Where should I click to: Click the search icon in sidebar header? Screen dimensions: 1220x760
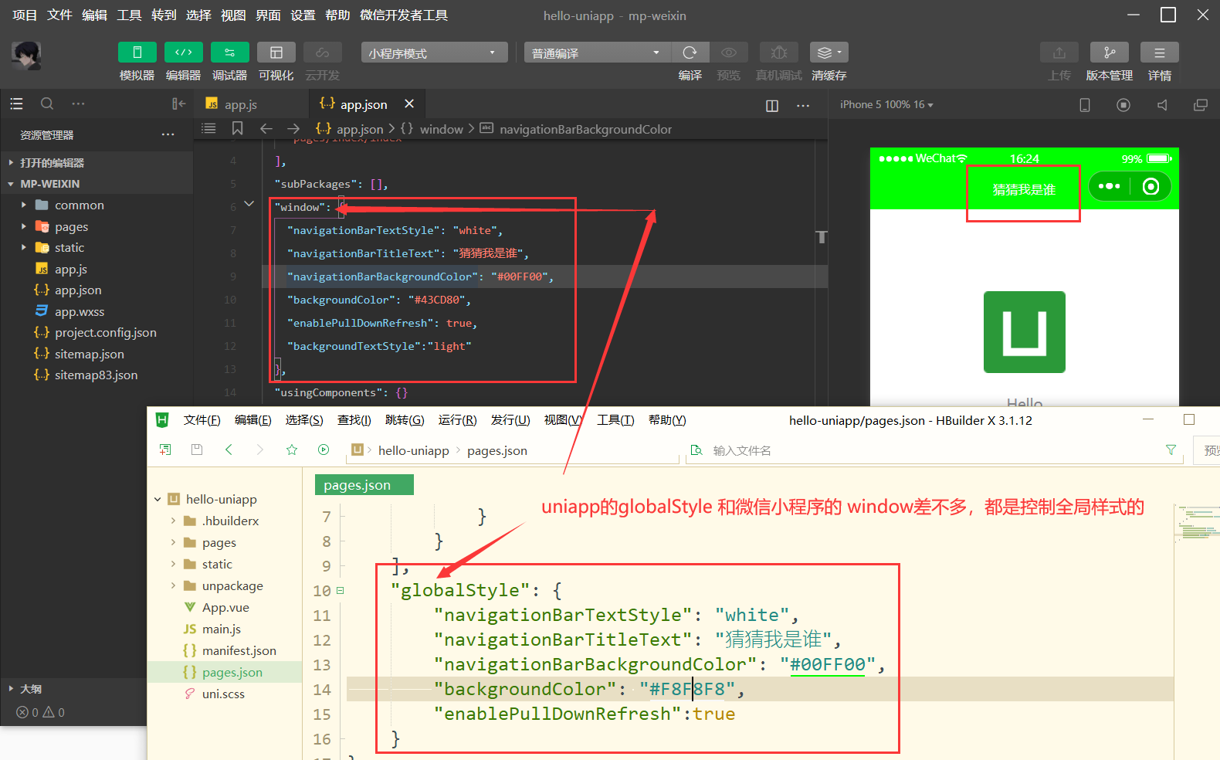(47, 103)
